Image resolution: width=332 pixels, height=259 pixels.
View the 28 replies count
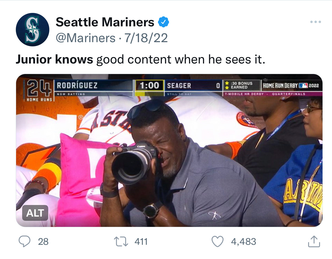click(43, 242)
